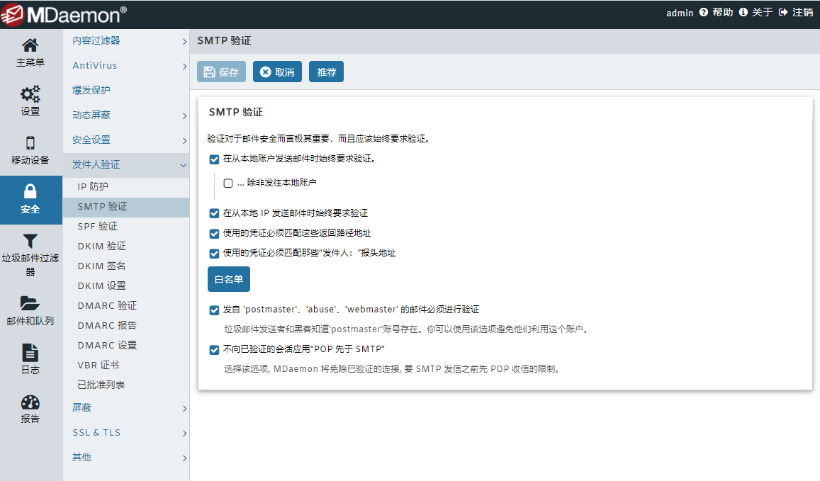Open the 日志 document icon
820x481 pixels.
tap(30, 352)
